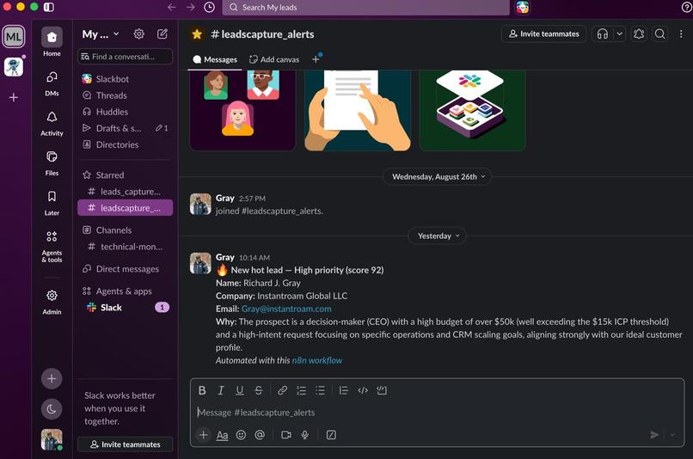Open the Add canvas tab

pyautogui.click(x=274, y=59)
